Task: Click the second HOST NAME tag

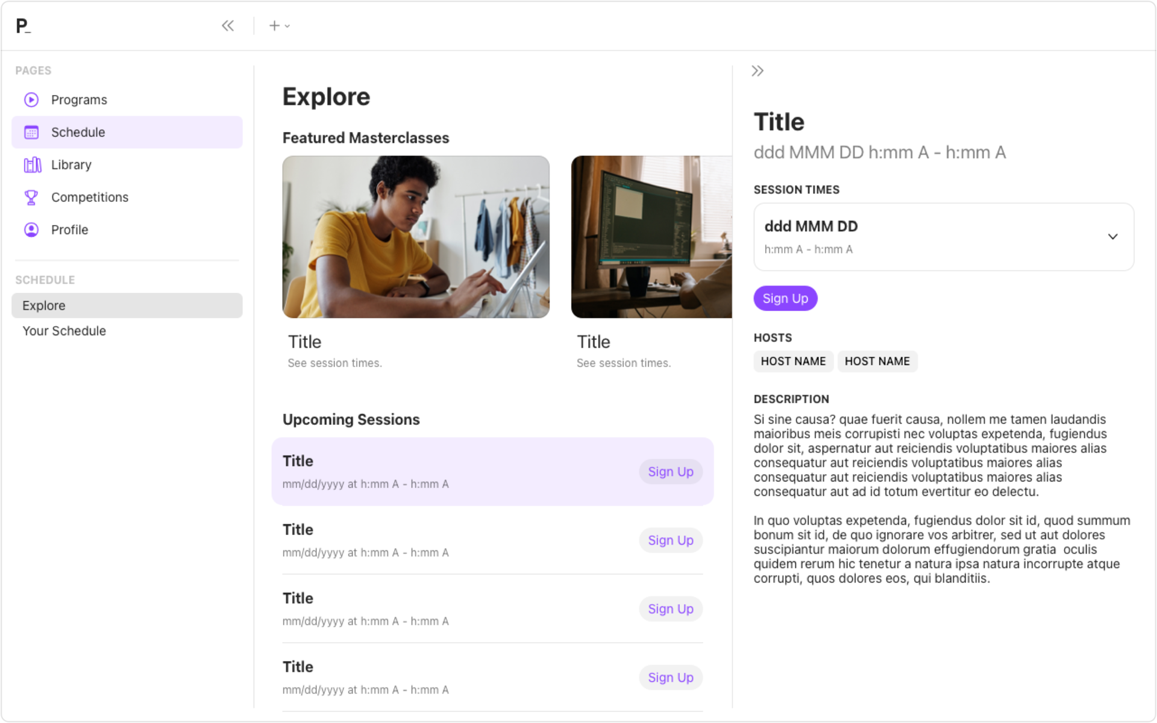Action: point(877,361)
